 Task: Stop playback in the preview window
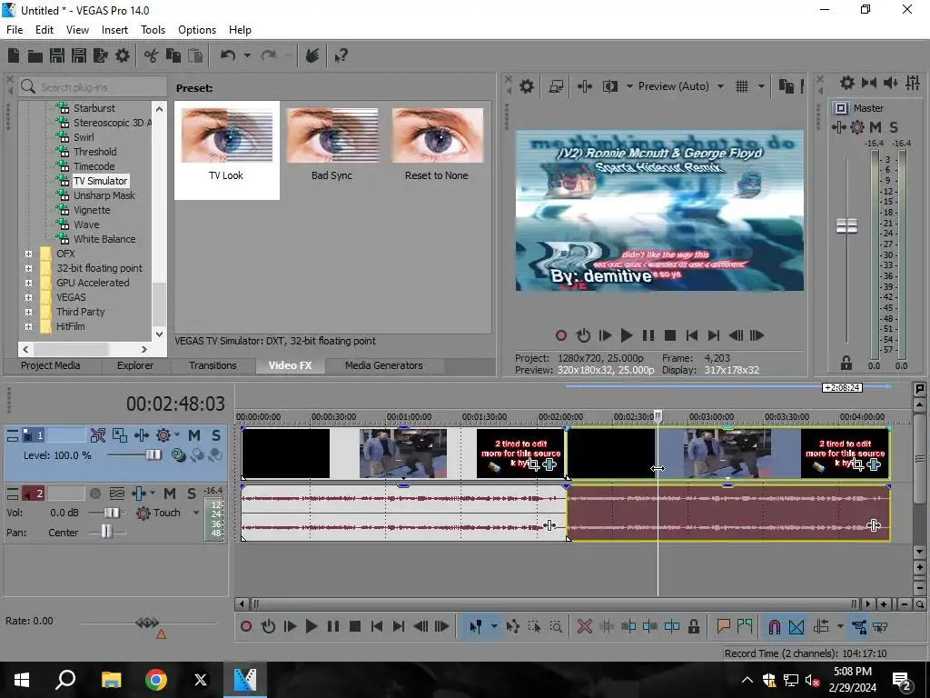coord(670,335)
